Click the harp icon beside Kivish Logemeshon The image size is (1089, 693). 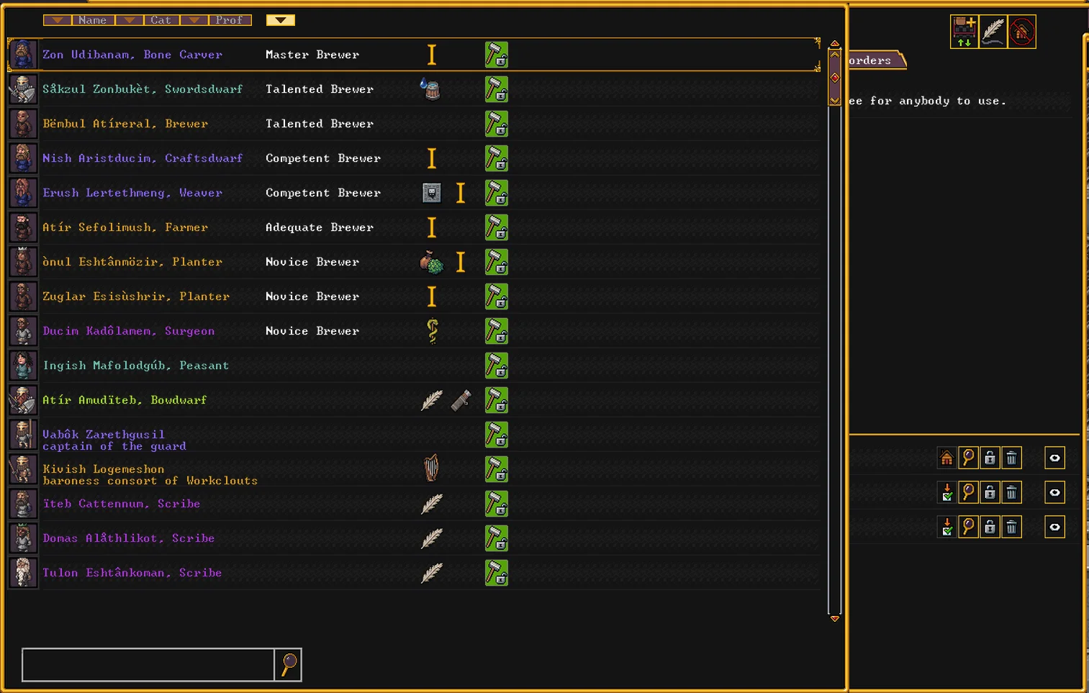point(431,468)
